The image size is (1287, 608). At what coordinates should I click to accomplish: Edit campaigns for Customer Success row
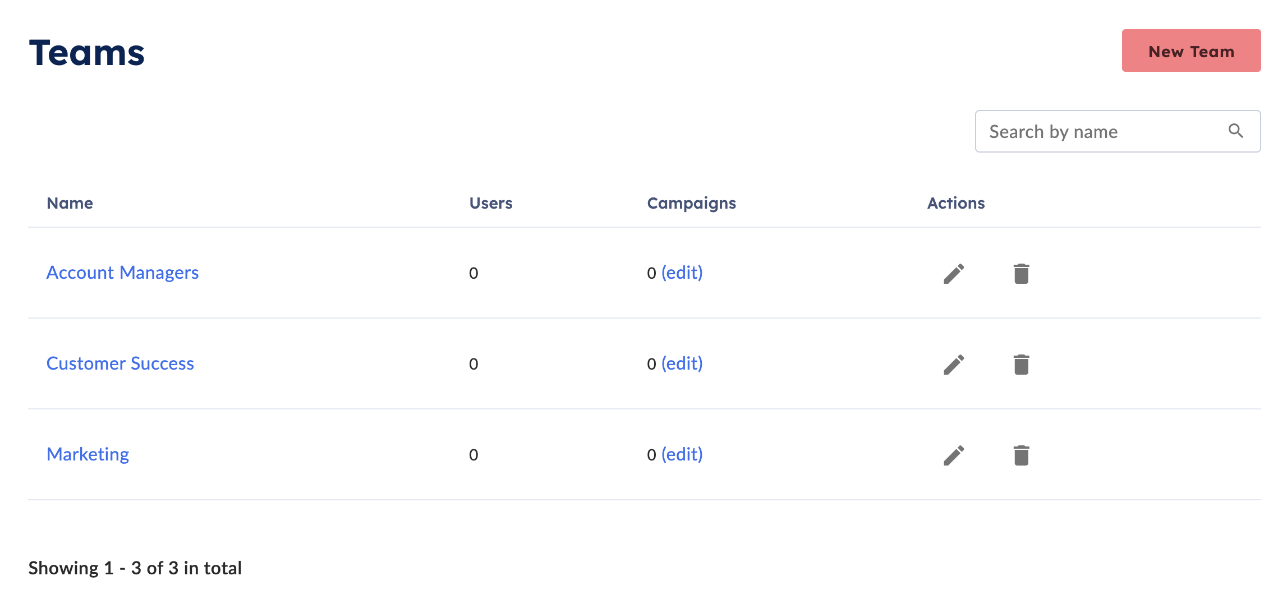[x=682, y=363]
